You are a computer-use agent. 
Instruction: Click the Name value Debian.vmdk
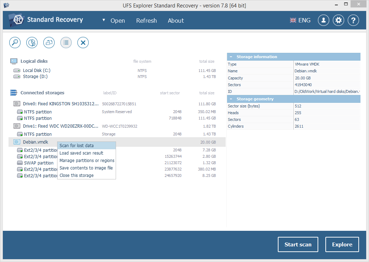[306, 71]
